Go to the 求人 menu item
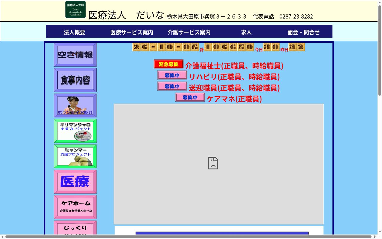The height and width of the screenshot is (239, 382). (247, 32)
